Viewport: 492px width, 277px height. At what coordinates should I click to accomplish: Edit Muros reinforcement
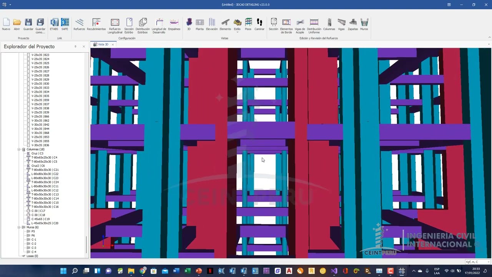(364, 25)
